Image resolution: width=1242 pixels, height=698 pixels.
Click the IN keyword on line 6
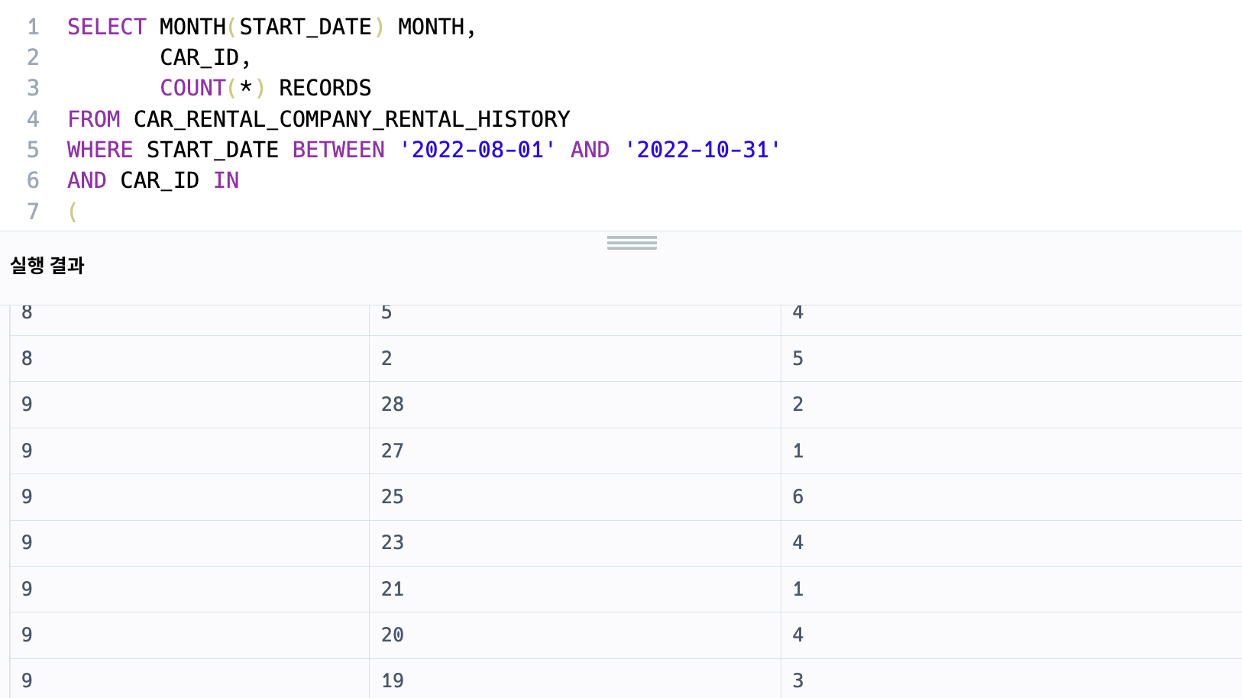(x=226, y=180)
